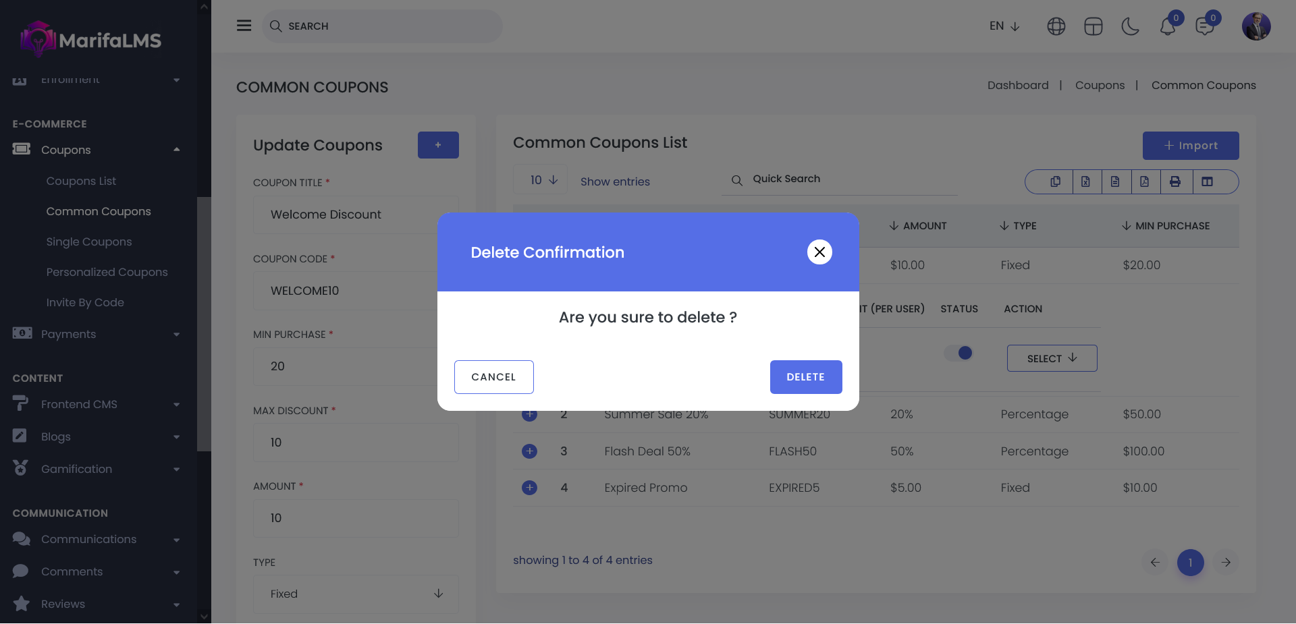Confirm deletion with the DELETE button

805,377
